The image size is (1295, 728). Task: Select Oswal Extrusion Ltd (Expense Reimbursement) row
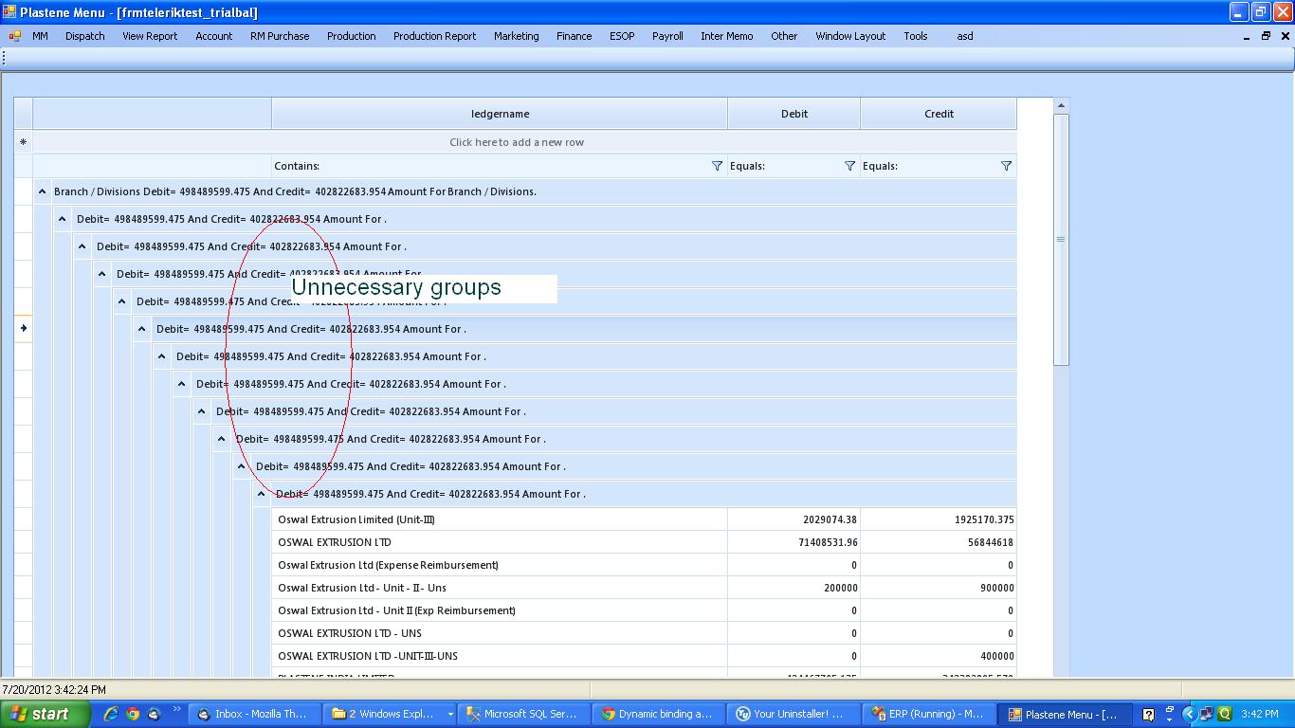point(644,565)
